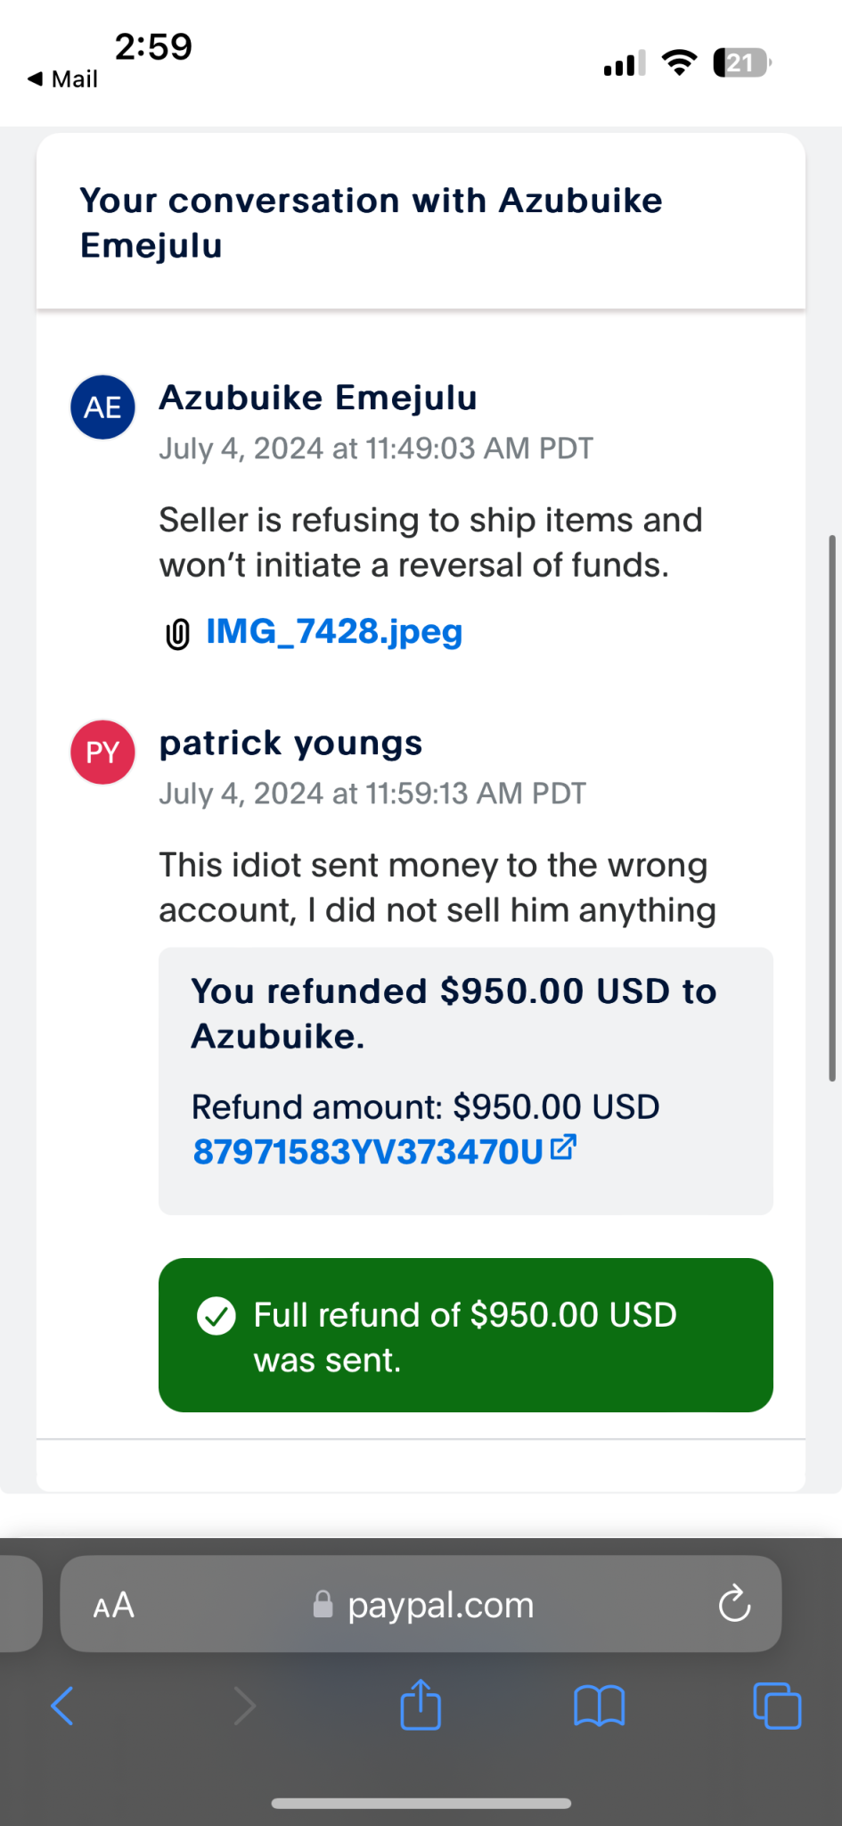Image resolution: width=842 pixels, height=1826 pixels.
Task: Open the AA reader and text size menu
Action: 114,1605
